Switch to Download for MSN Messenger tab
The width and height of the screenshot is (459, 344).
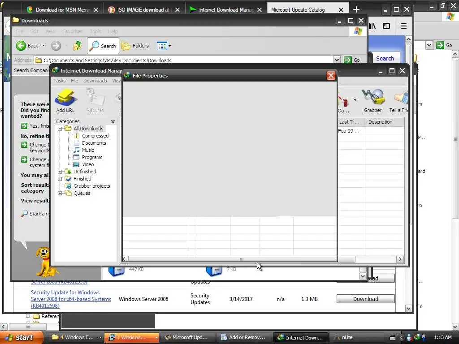(62, 10)
